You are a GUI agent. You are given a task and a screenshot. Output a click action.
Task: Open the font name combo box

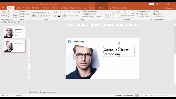40,12
